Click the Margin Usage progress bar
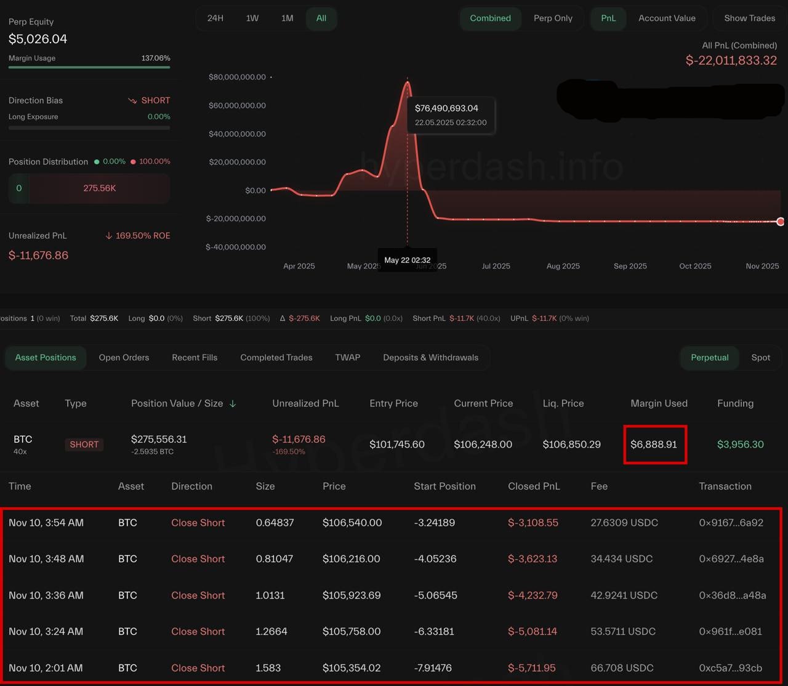The image size is (788, 686). (x=89, y=67)
